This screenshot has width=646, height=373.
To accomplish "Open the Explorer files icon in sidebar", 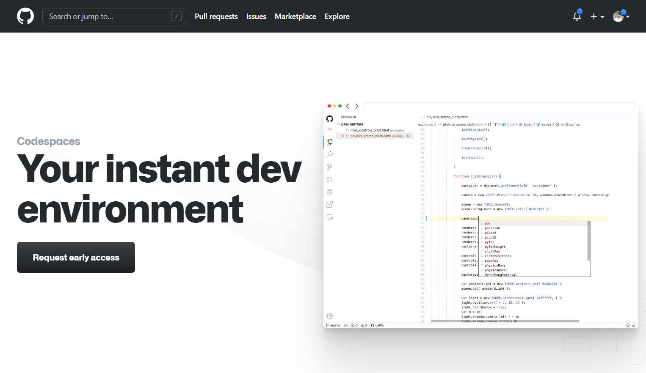I will click(330, 142).
